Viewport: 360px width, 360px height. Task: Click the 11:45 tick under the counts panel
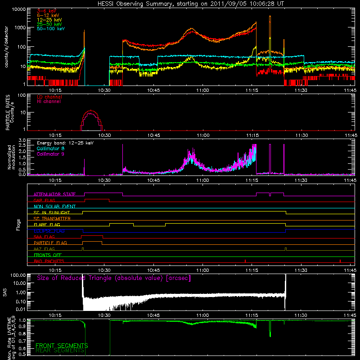(350, 90)
